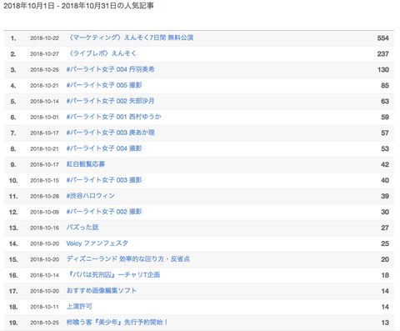400x331 pixels.
Task: Click the date 2018-10-01 in rank 6
Action: click(44, 118)
